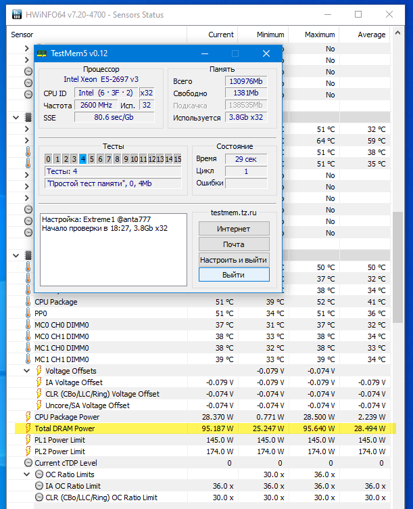Viewport: 413px width, 509px height.
Task: Click the Частота 2600 MHz field
Action: (x=96, y=105)
